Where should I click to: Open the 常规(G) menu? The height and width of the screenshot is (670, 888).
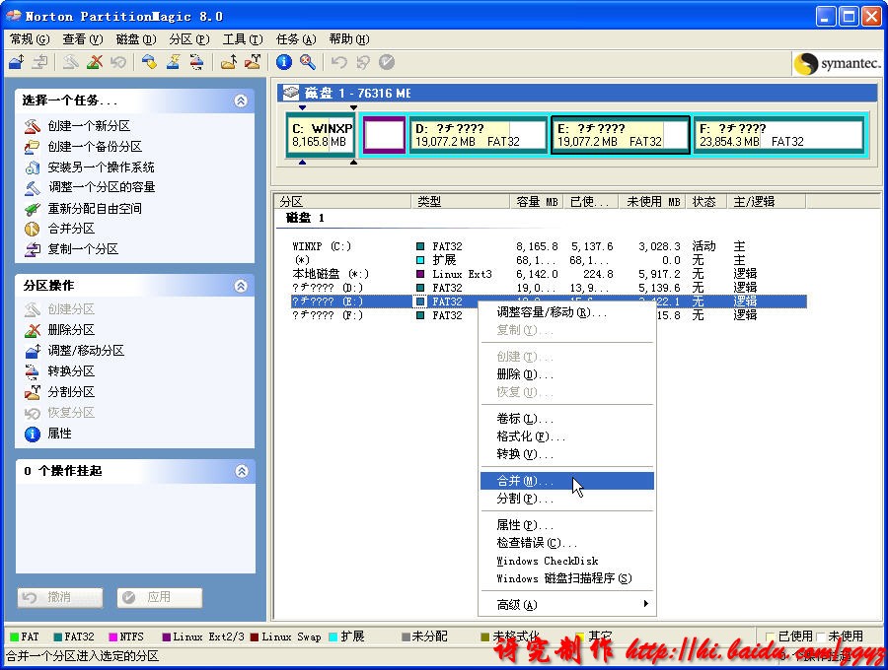tap(30, 39)
